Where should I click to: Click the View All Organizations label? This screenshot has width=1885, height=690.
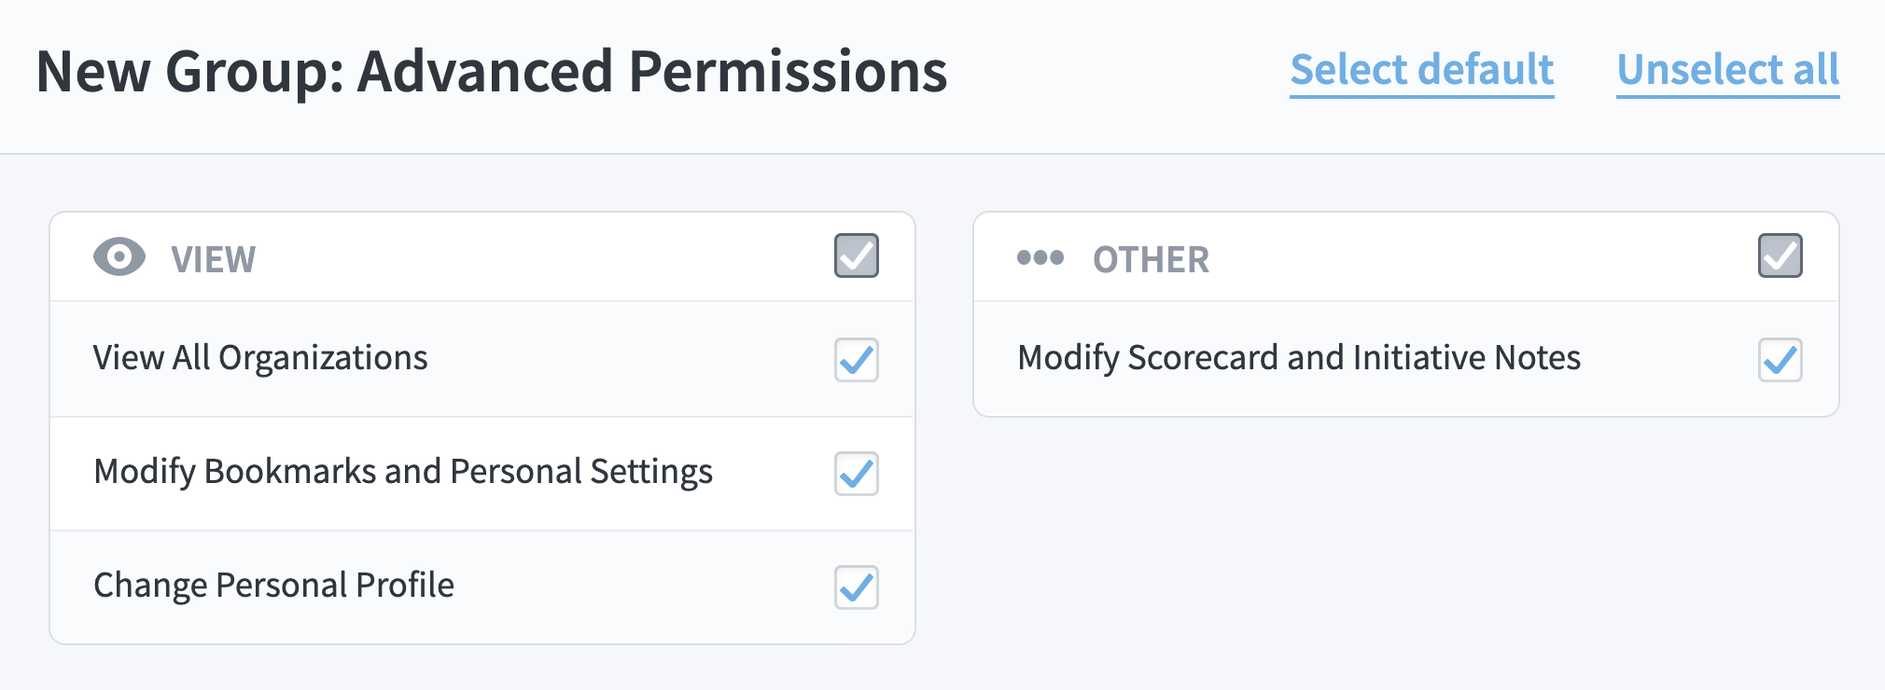tap(260, 359)
